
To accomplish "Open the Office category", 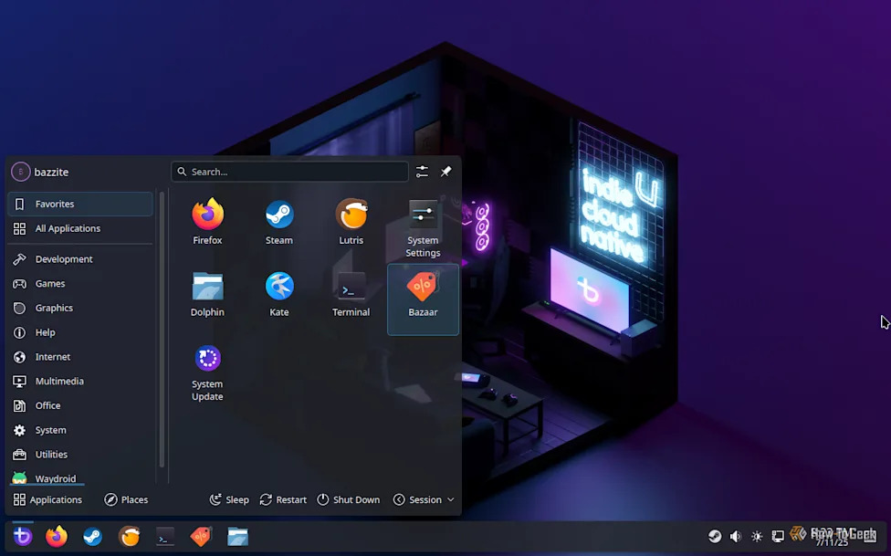I will point(80,405).
